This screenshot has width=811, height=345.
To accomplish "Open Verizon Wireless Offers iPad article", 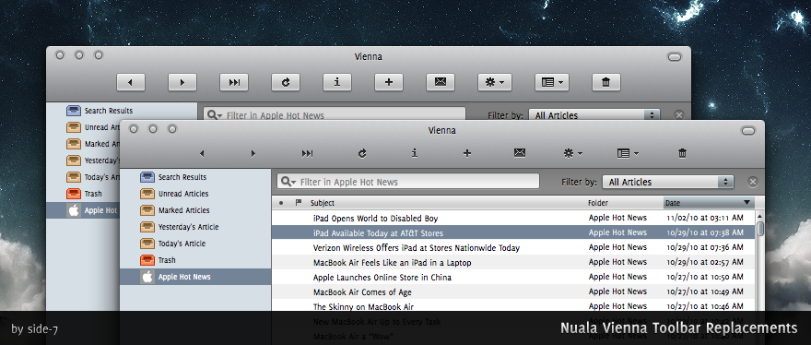I will 513,247.
